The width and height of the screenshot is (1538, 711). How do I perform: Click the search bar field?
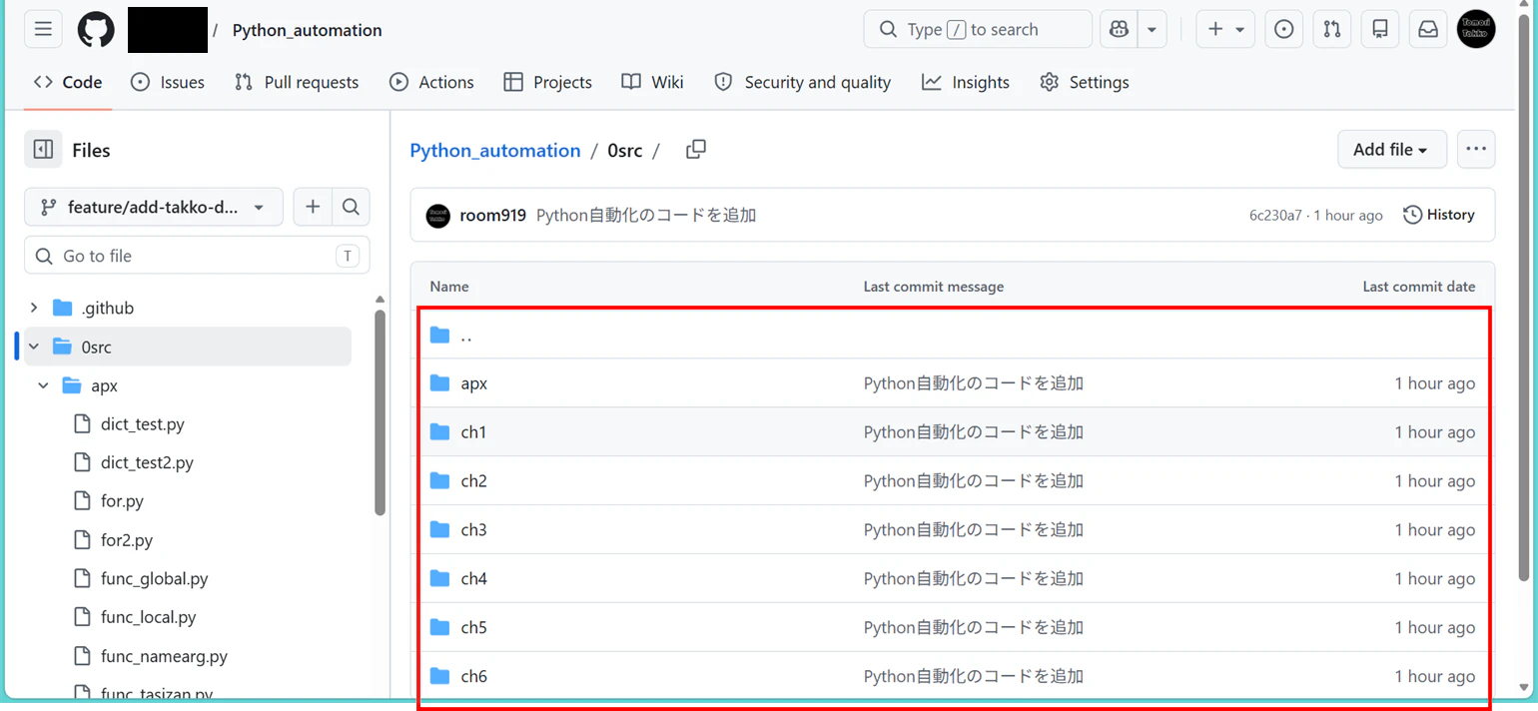tap(978, 30)
